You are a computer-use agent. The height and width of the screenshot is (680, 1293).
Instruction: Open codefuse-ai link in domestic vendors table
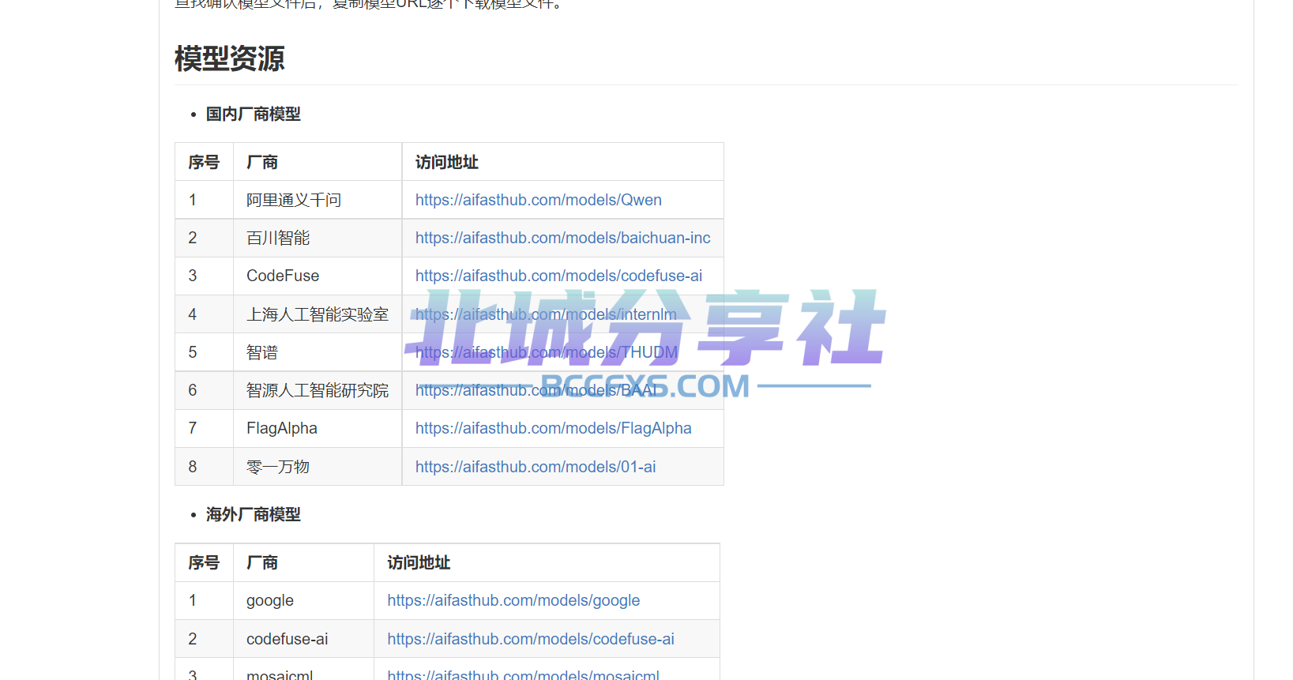558,276
